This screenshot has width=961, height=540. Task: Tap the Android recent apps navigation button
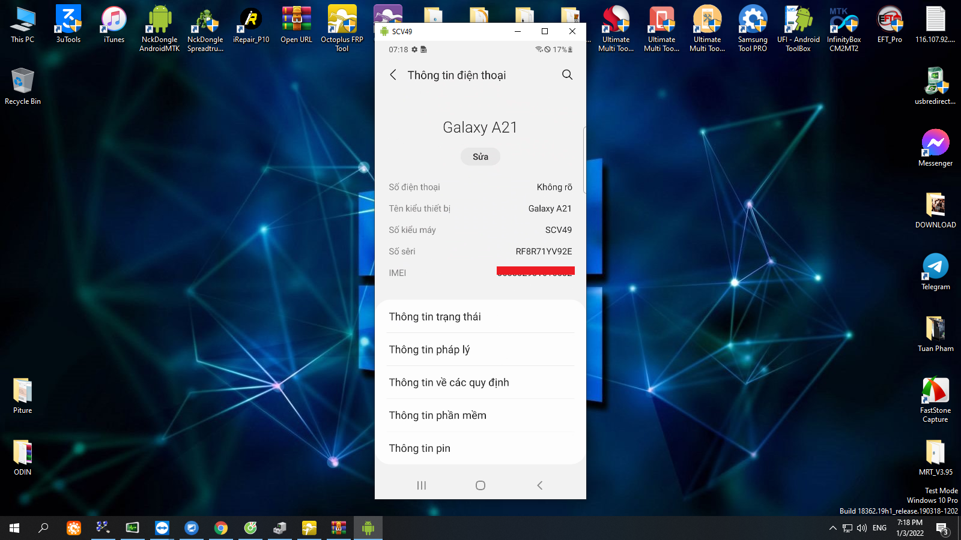click(x=422, y=485)
